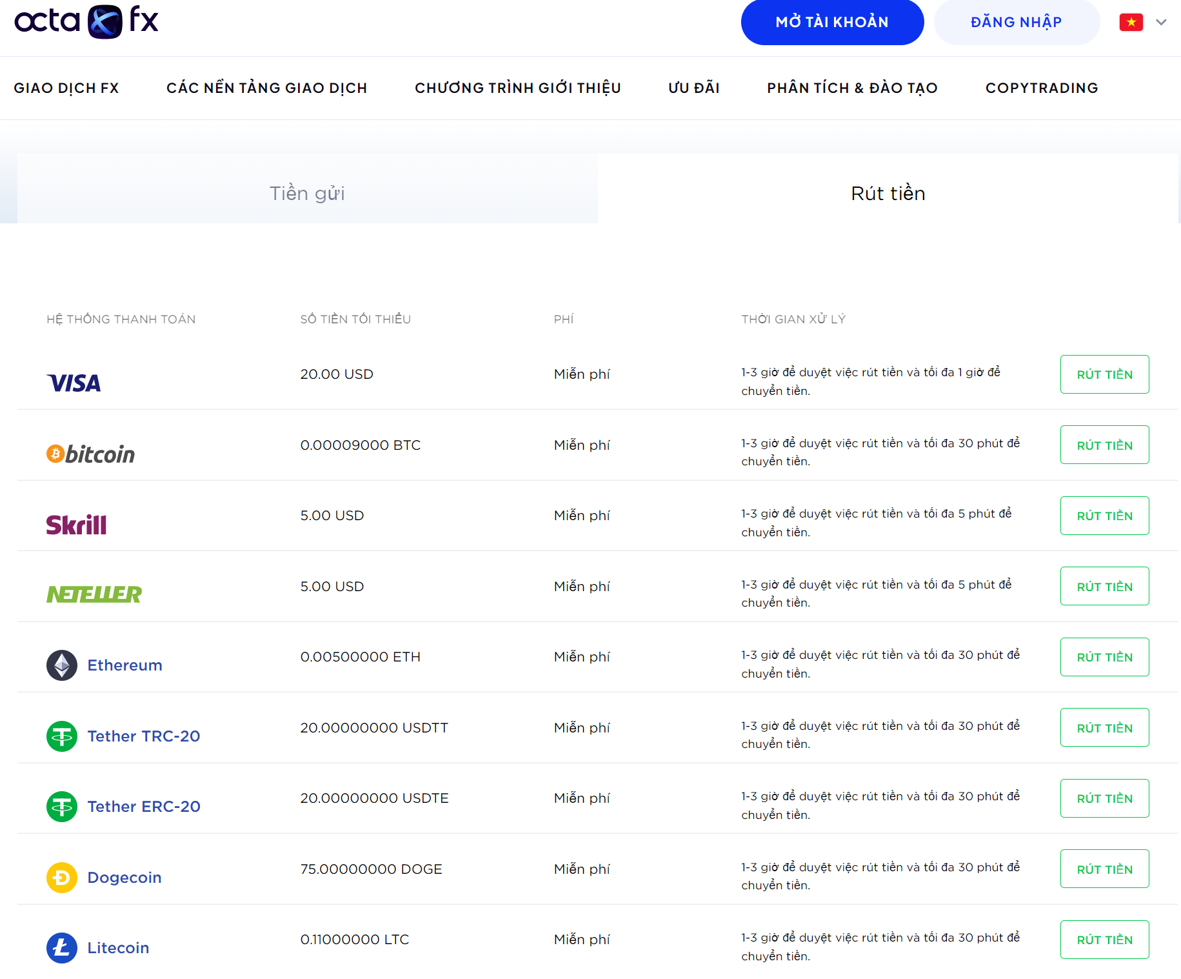The height and width of the screenshot is (979, 1181).
Task: Click RÚT TIỀN for NETELLER
Action: click(x=1104, y=586)
